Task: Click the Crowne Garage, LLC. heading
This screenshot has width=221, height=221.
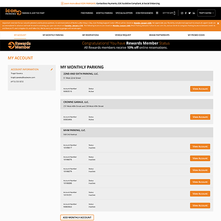Action: point(76,102)
